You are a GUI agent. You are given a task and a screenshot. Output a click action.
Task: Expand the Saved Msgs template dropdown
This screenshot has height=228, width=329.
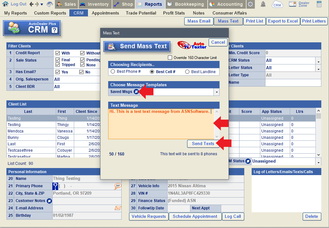(217, 92)
